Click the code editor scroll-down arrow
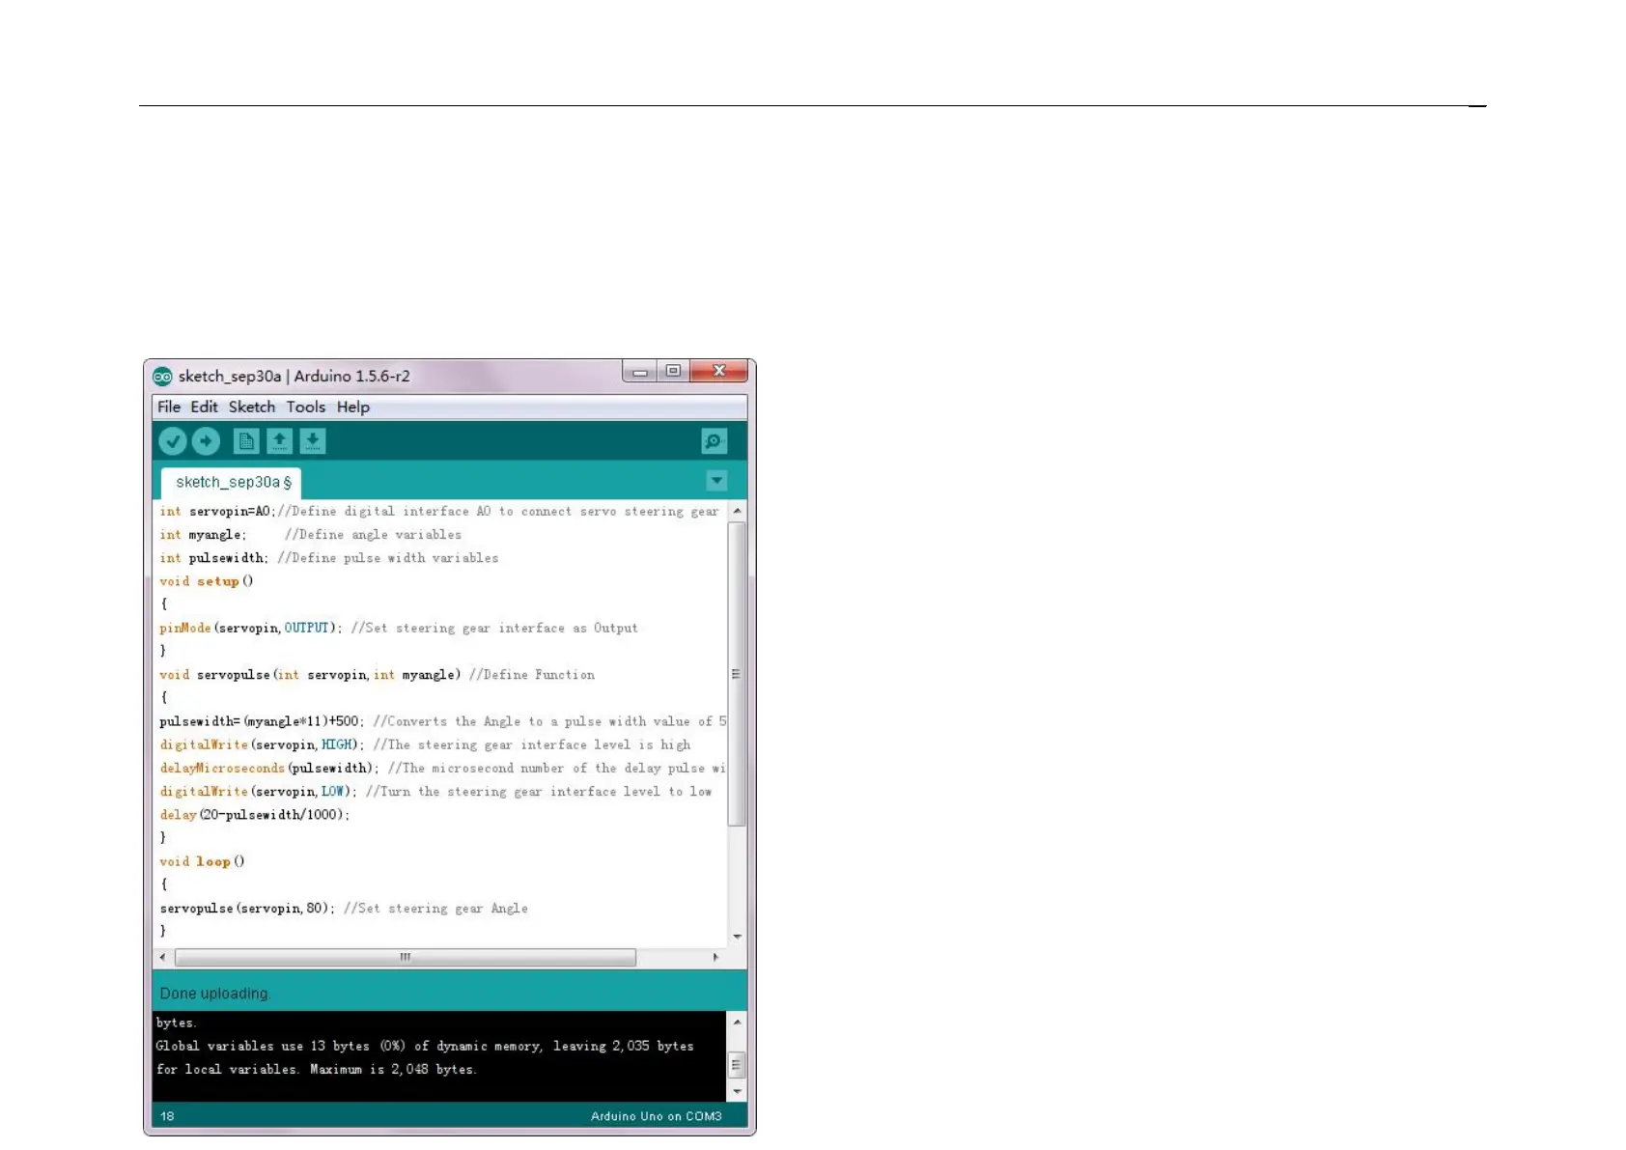1626x1150 pixels. pos(738,937)
